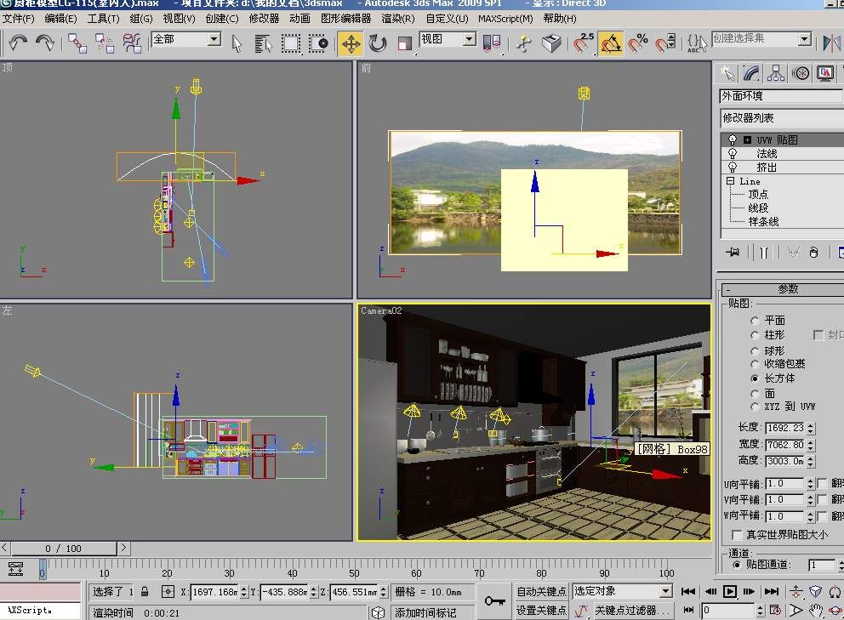The width and height of the screenshot is (844, 620).
Task: Activate the Select and Move tool
Action: tap(351, 43)
